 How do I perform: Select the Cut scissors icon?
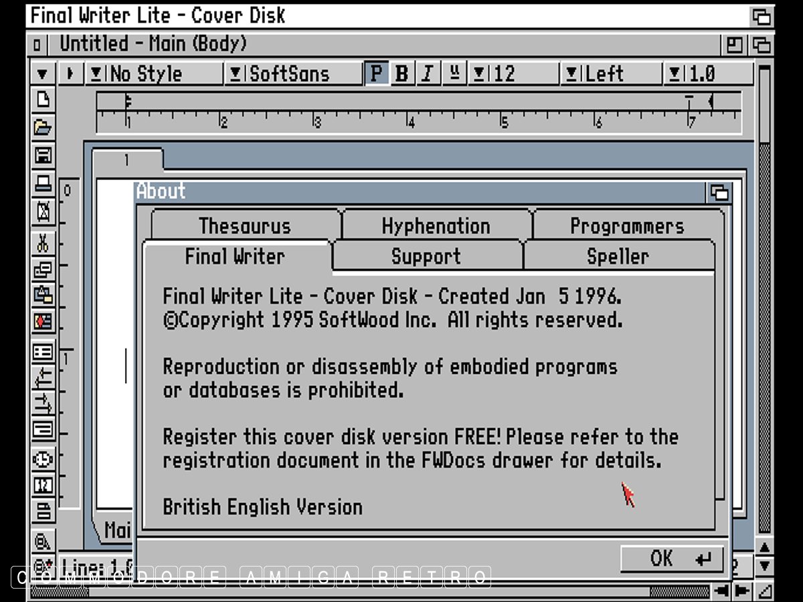[43, 243]
